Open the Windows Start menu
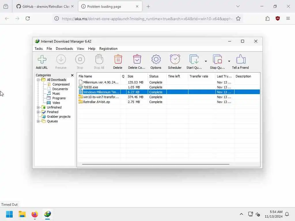This screenshot has width=295, height=221. [9, 214]
